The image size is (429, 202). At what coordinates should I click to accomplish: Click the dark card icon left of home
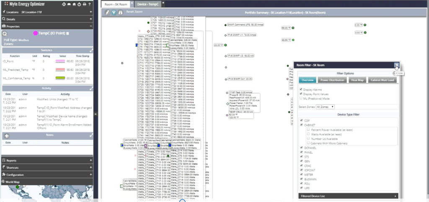[69, 4]
